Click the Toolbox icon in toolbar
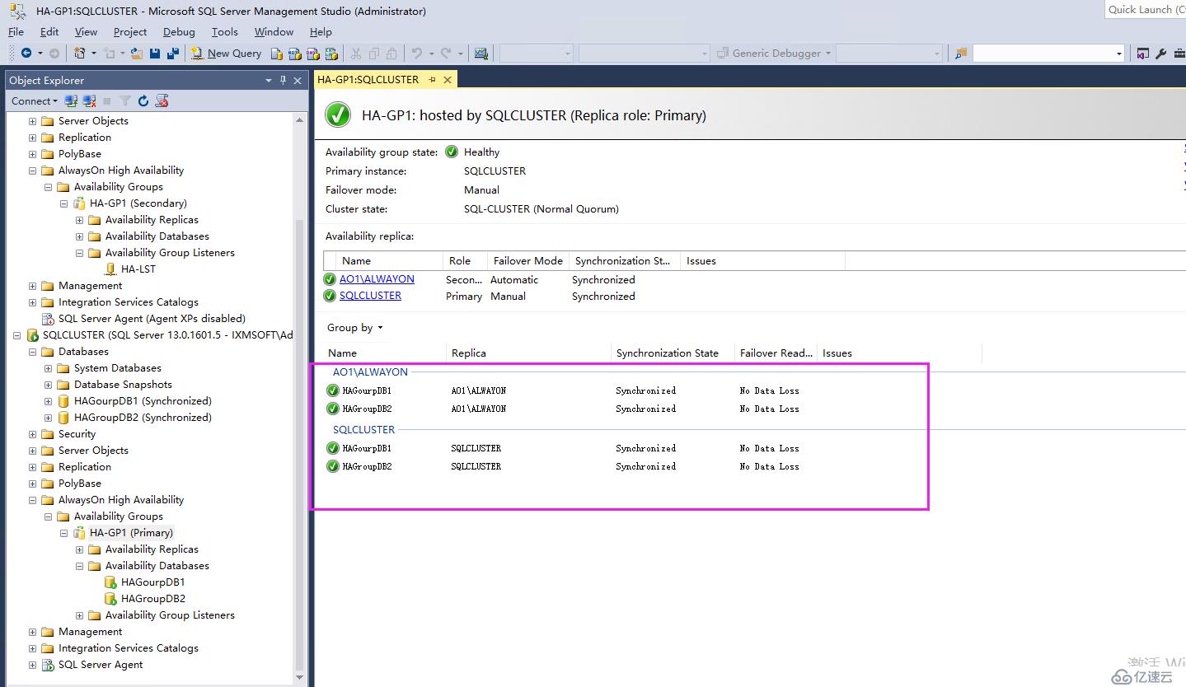This screenshot has width=1186, height=687. coord(1179,54)
